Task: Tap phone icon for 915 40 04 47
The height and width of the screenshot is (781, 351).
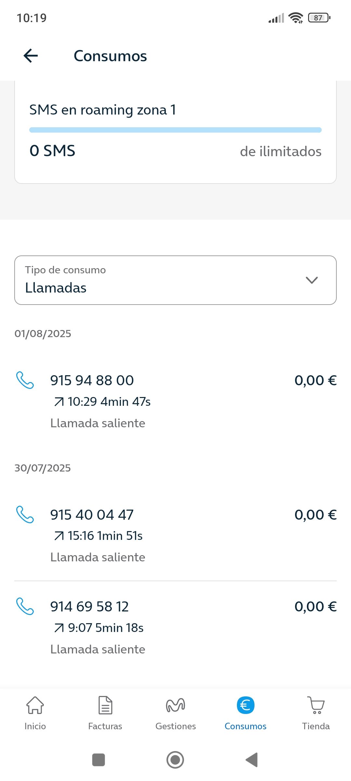Action: [25, 514]
